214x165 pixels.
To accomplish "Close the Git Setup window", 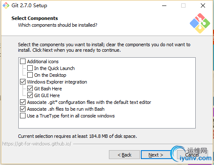I will coord(203,6).
